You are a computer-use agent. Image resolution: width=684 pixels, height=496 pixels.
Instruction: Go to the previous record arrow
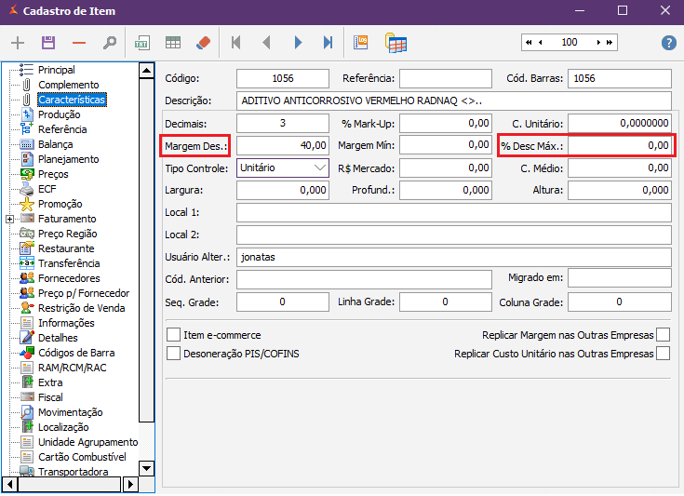click(267, 43)
